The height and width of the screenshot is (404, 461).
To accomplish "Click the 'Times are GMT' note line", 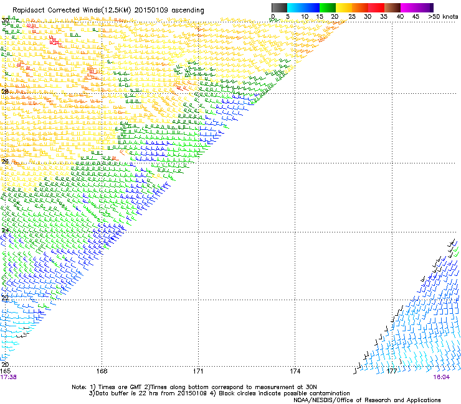I will click(x=194, y=387).
